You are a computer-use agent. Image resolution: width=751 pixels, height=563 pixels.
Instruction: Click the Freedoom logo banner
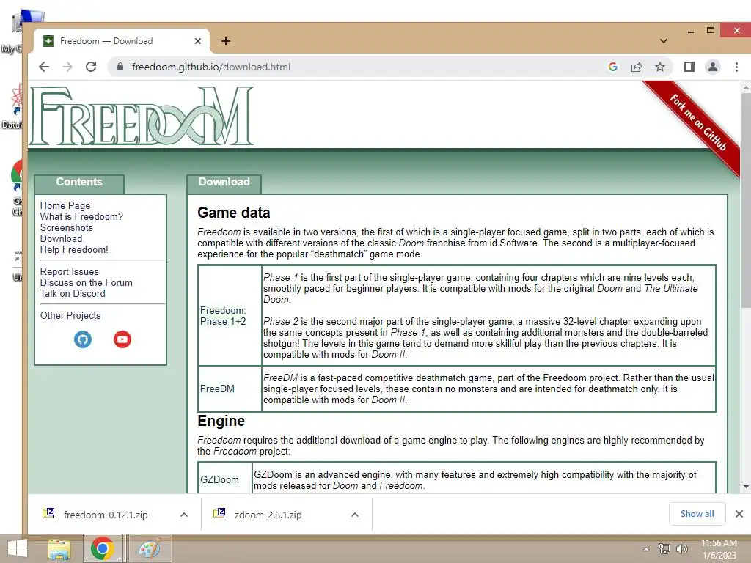click(x=142, y=116)
